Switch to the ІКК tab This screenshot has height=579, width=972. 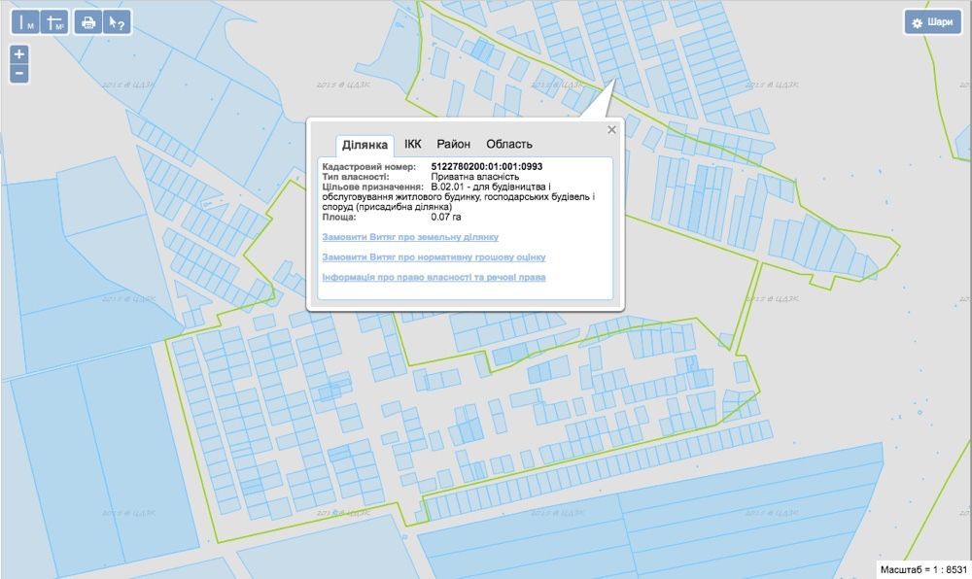tap(413, 145)
